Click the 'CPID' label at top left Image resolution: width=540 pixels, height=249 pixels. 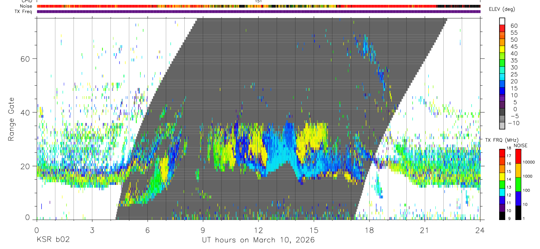click(27, 1)
